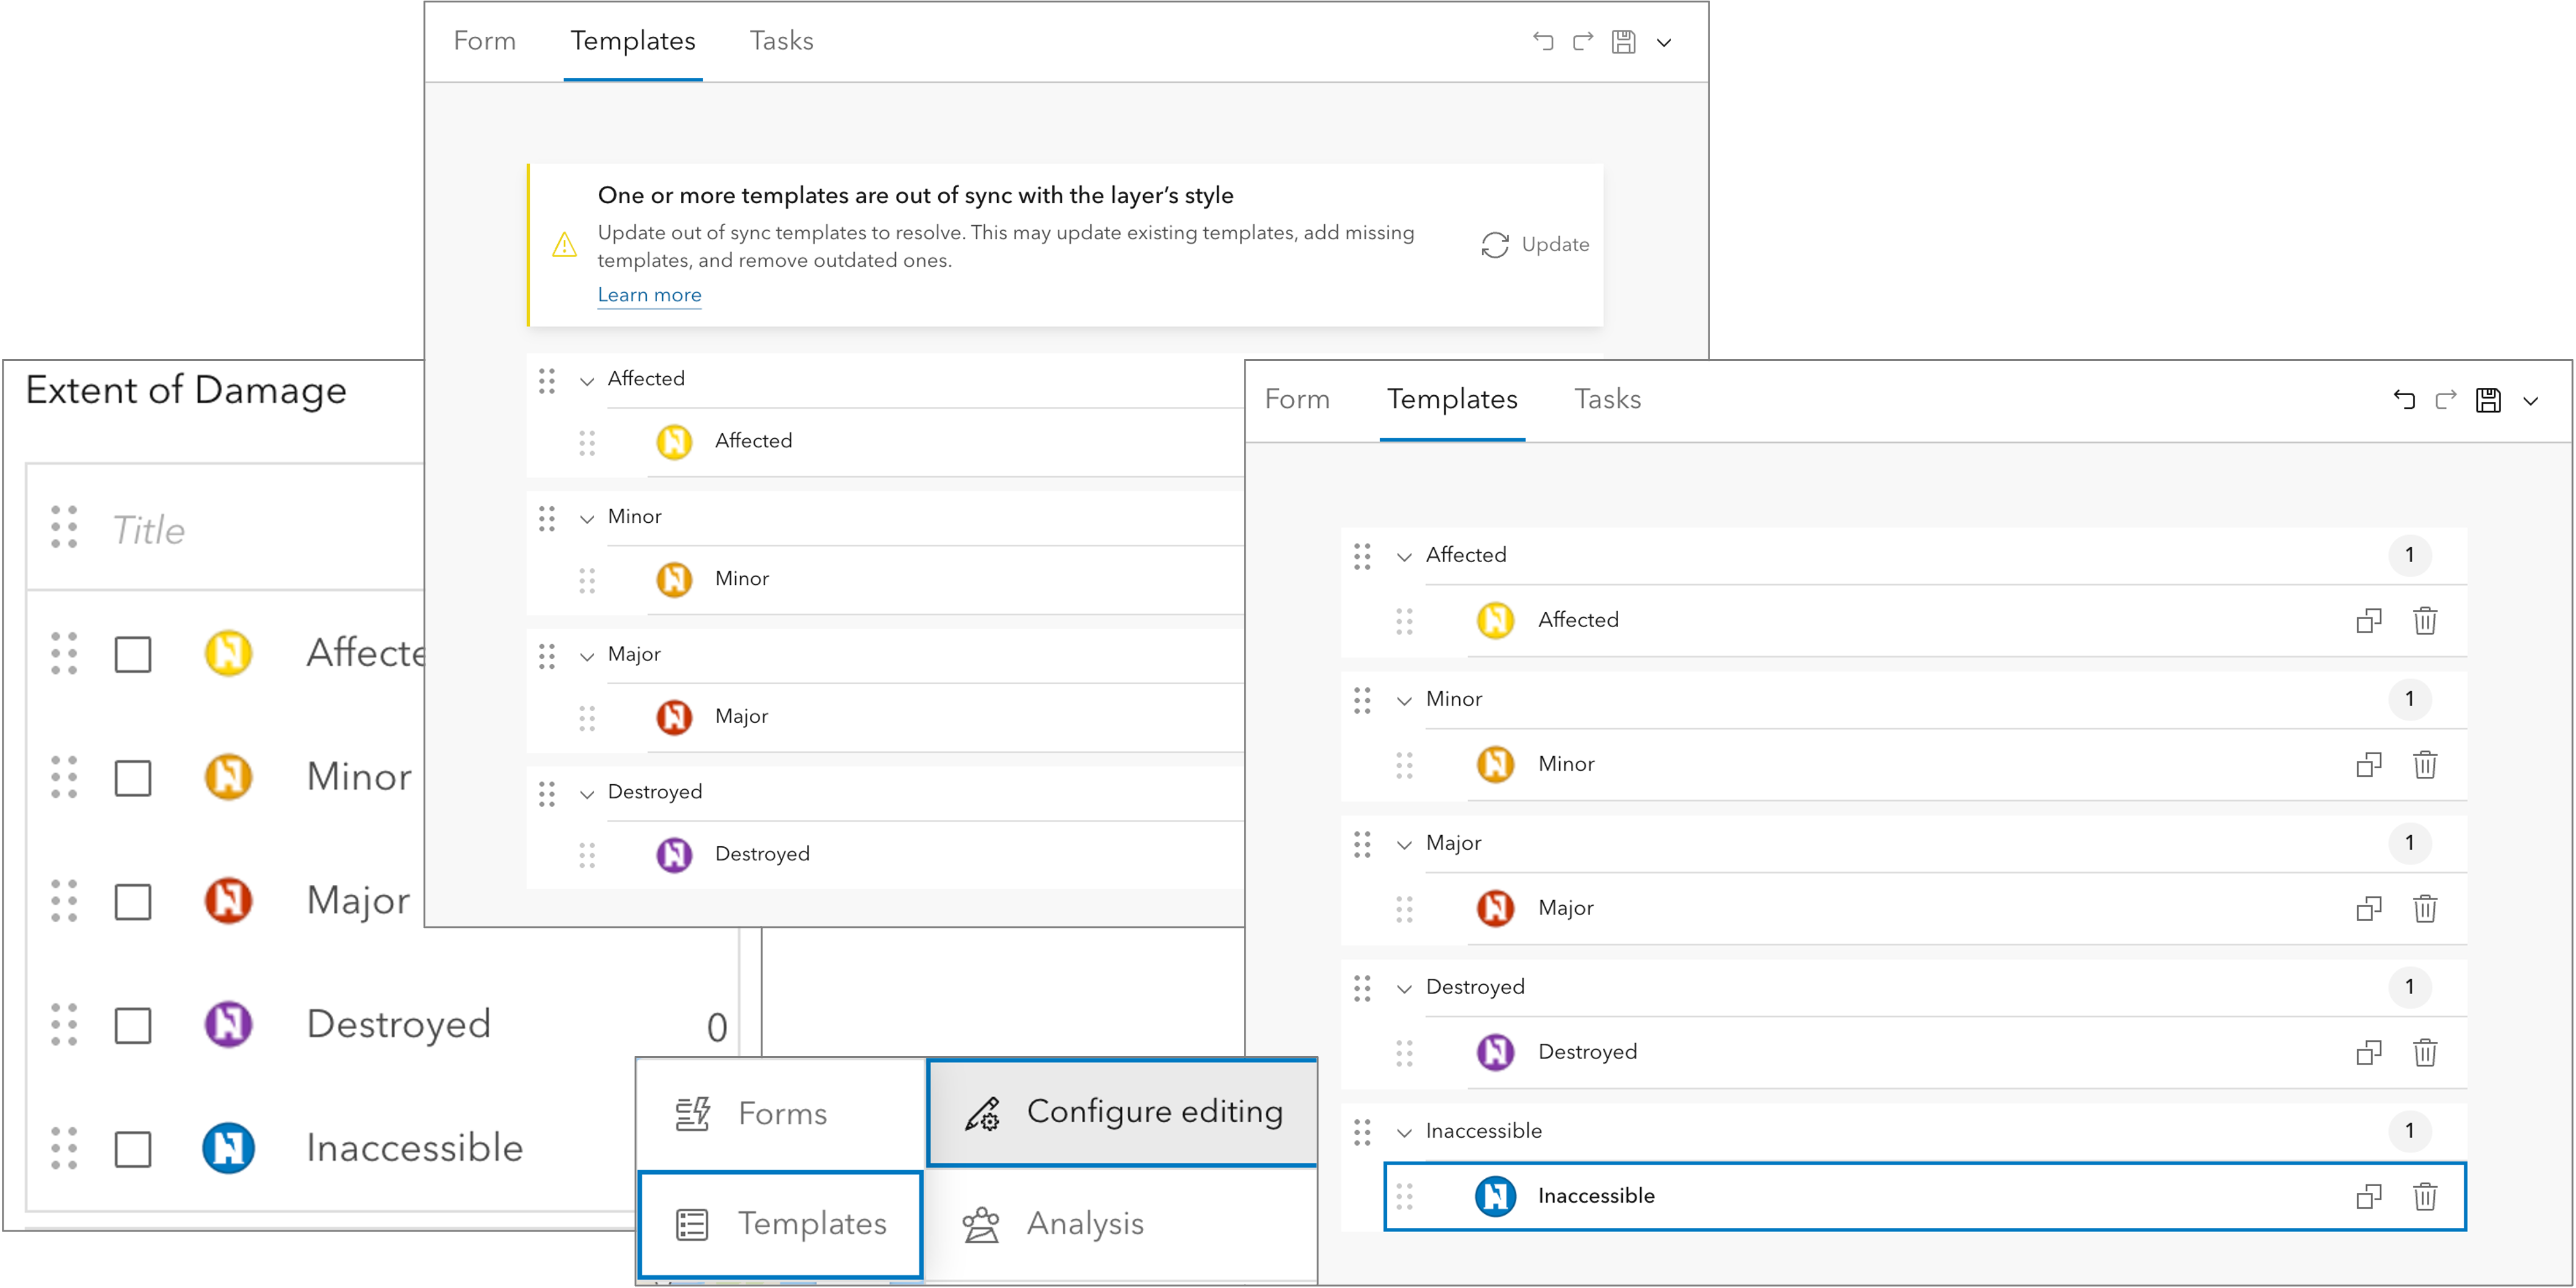Check the checkbox next to Destroyed

(x=132, y=1023)
